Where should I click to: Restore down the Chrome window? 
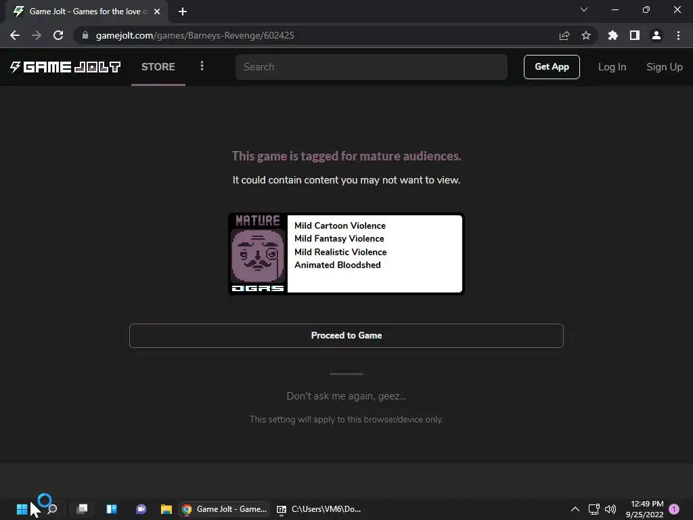click(646, 9)
